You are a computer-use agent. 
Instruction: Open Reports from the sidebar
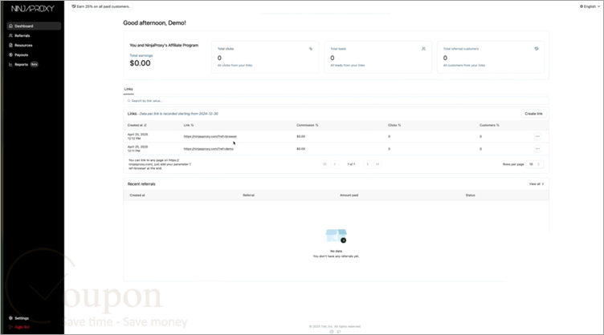[x=34, y=65]
